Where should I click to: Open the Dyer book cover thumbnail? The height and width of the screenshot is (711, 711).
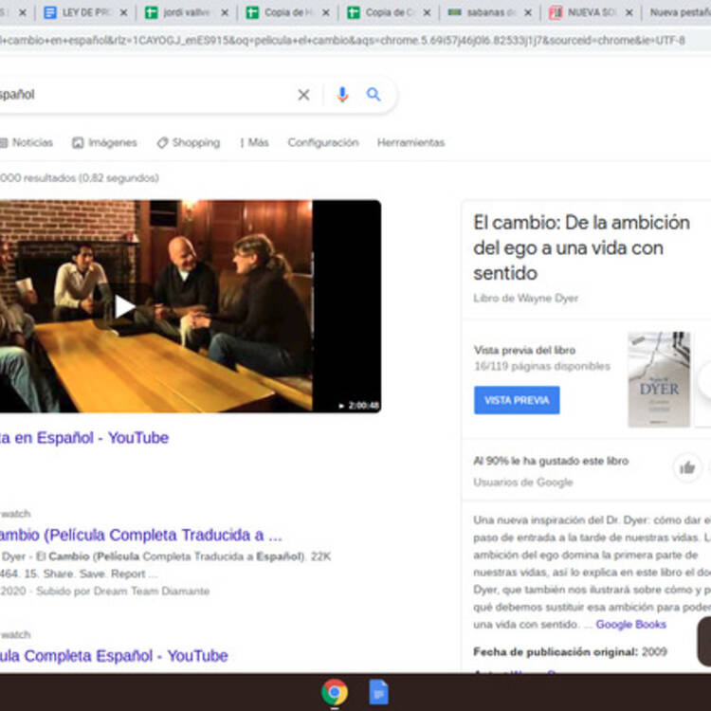coord(659,379)
